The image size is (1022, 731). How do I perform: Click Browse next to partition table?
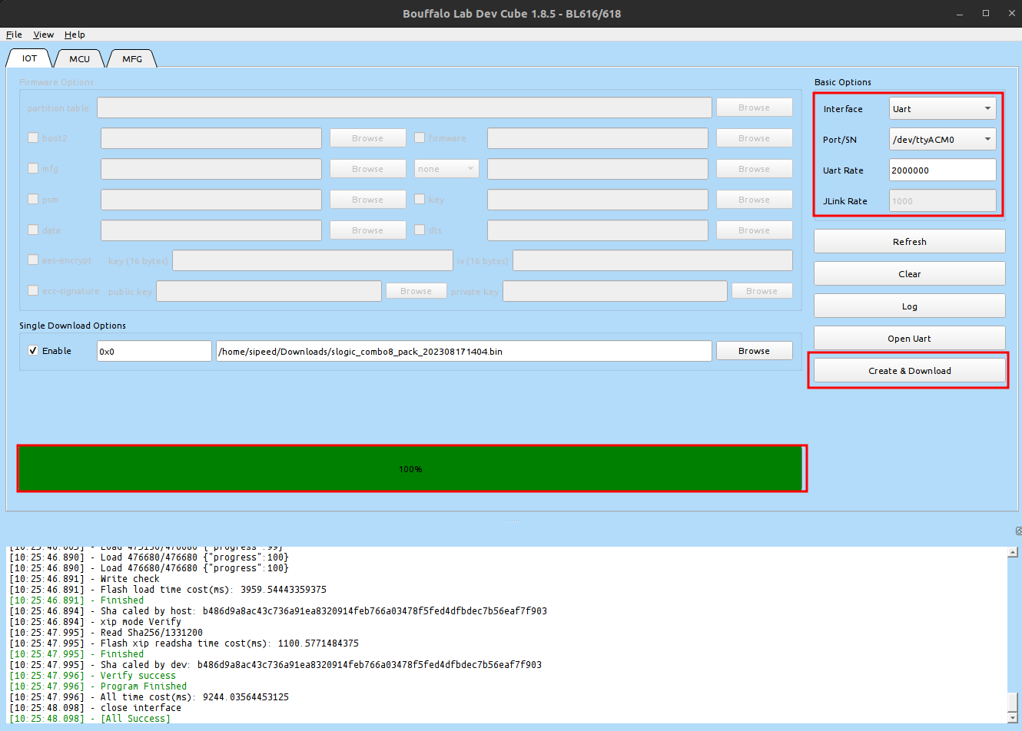tap(754, 107)
